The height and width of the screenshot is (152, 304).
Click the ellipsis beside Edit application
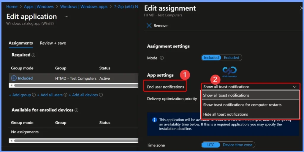(66, 17)
